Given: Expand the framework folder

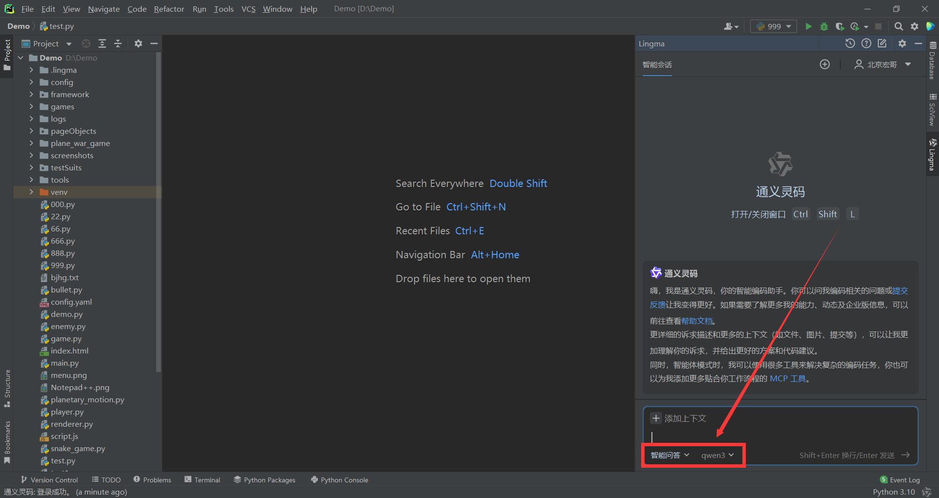Looking at the screenshot, I should (31, 94).
